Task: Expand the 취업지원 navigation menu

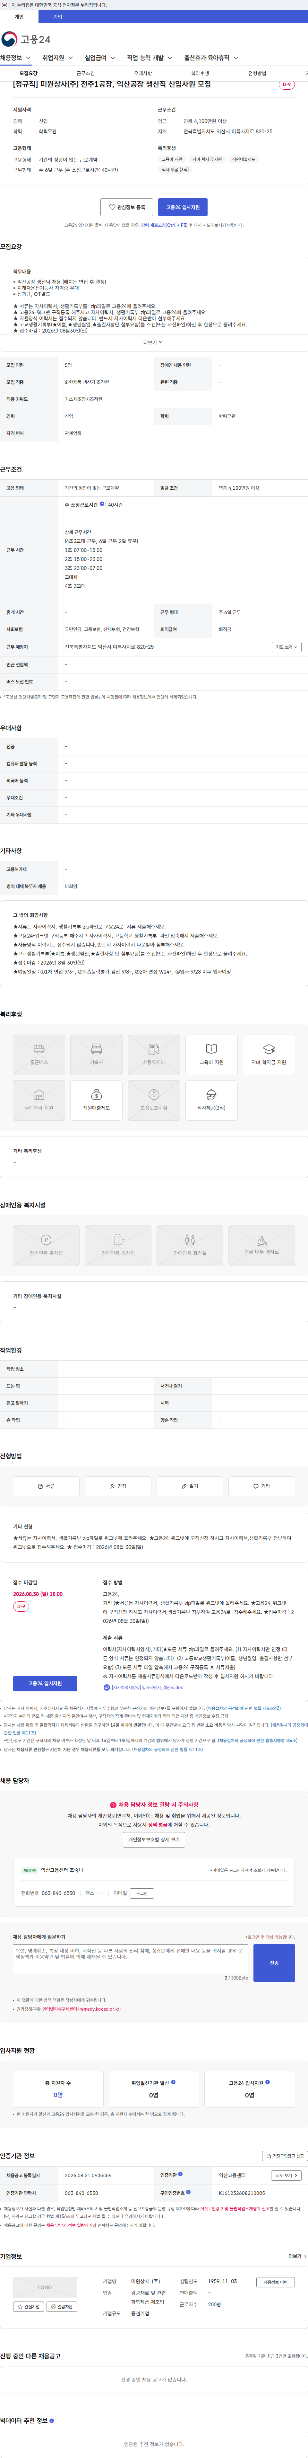Action: 57,58
